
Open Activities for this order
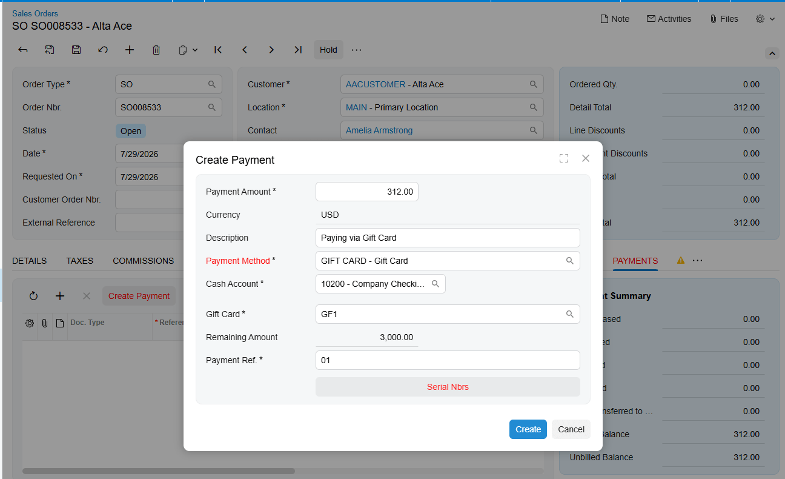coord(669,19)
